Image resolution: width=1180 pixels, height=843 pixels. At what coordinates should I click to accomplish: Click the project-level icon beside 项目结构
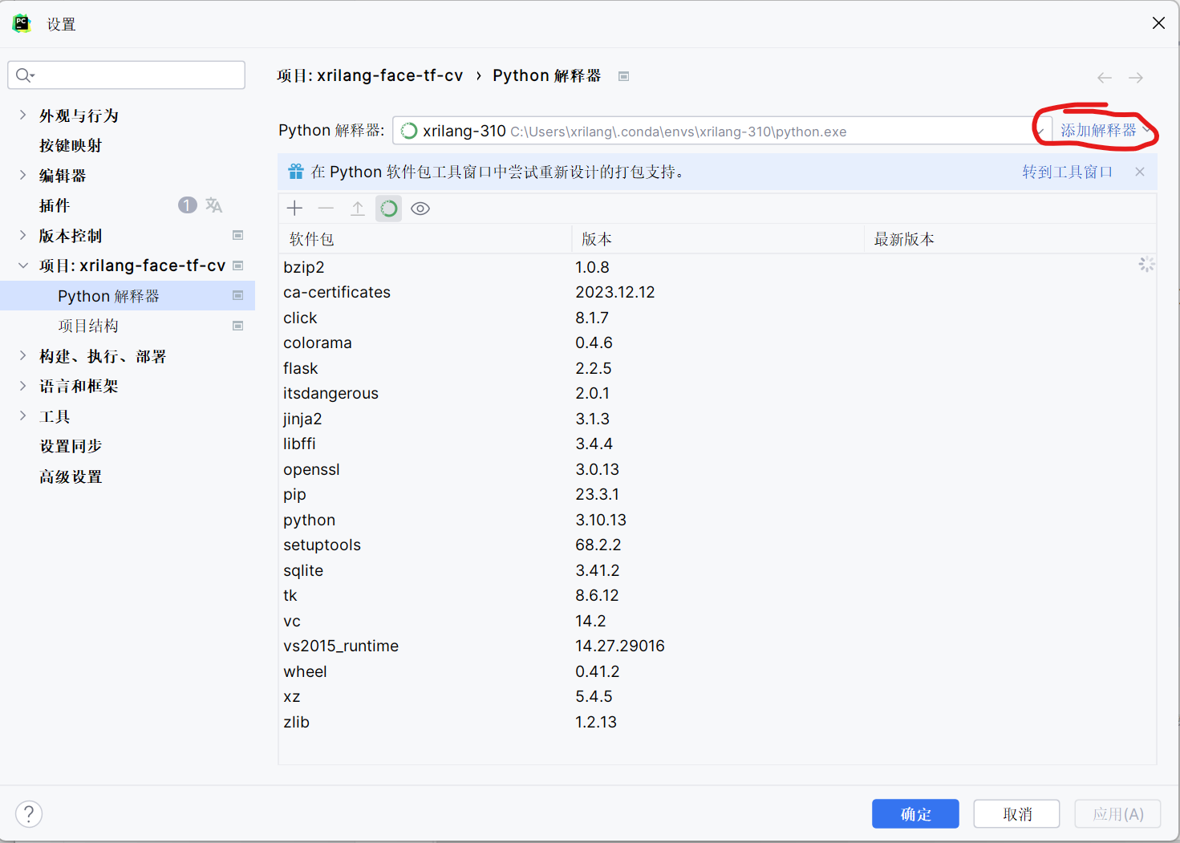point(238,326)
